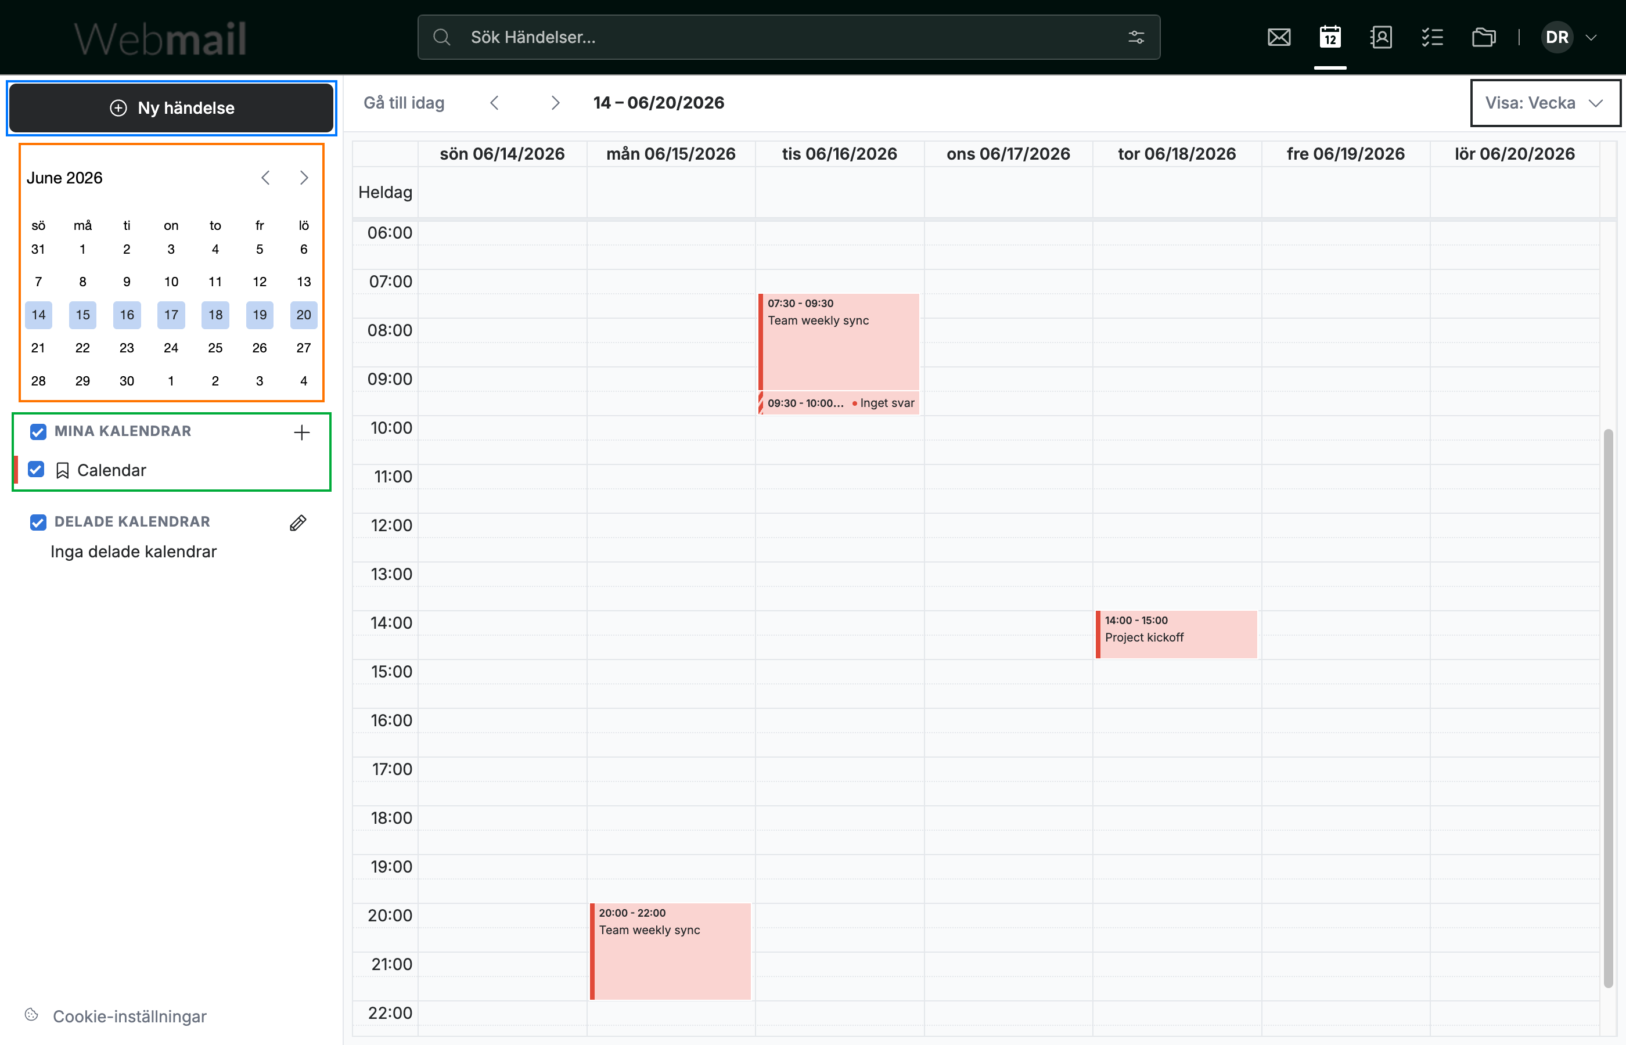Viewport: 1626px width, 1045px height.
Task: Click the tor 06/18/2026 column header
Action: (x=1177, y=154)
